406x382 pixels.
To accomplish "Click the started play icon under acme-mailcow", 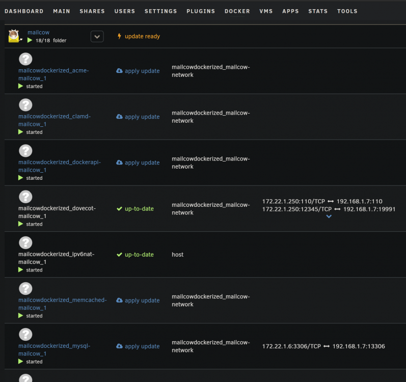I will pyautogui.click(x=21, y=86).
